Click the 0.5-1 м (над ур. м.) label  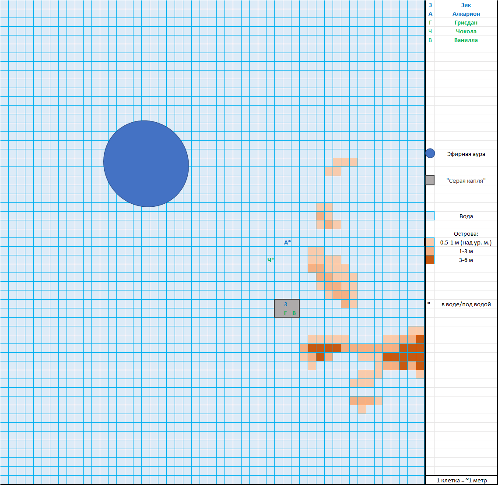(466, 243)
